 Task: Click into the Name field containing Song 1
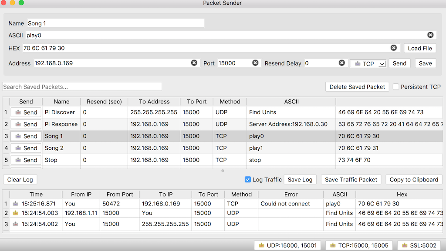[115, 23]
